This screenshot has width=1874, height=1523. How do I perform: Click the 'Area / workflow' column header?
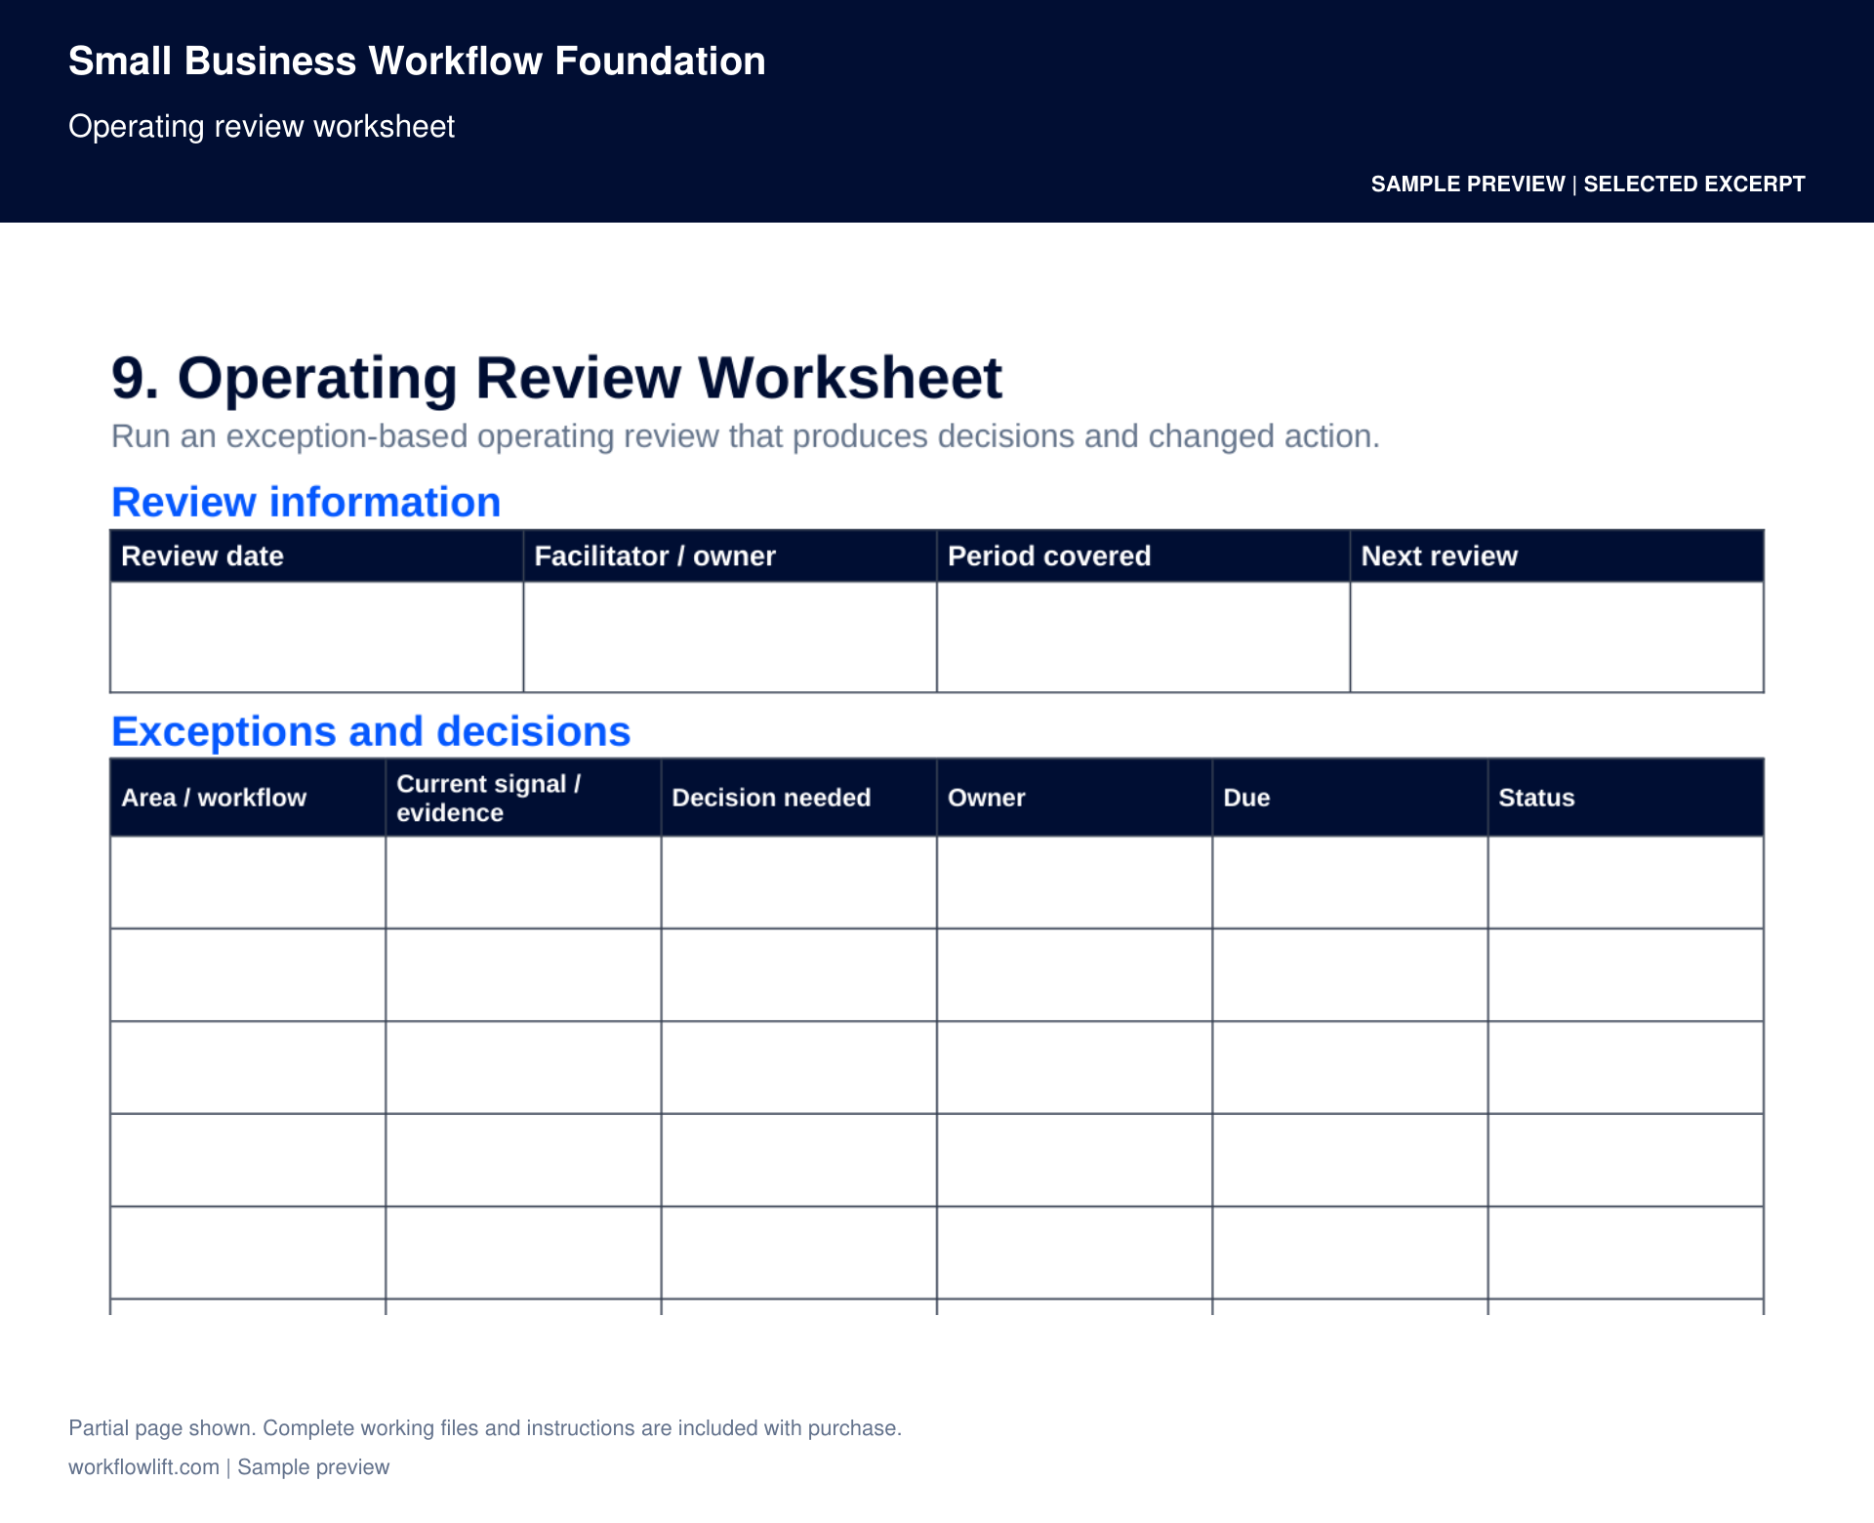point(248,798)
